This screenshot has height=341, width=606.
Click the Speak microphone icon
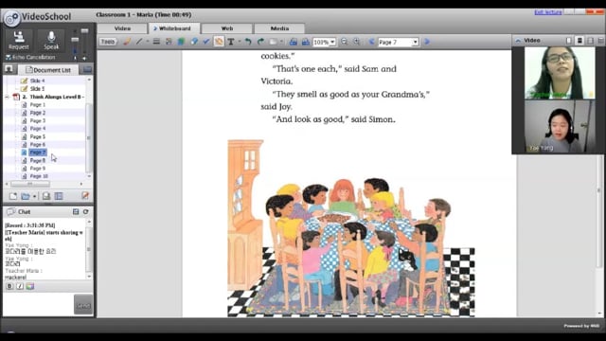click(x=51, y=37)
